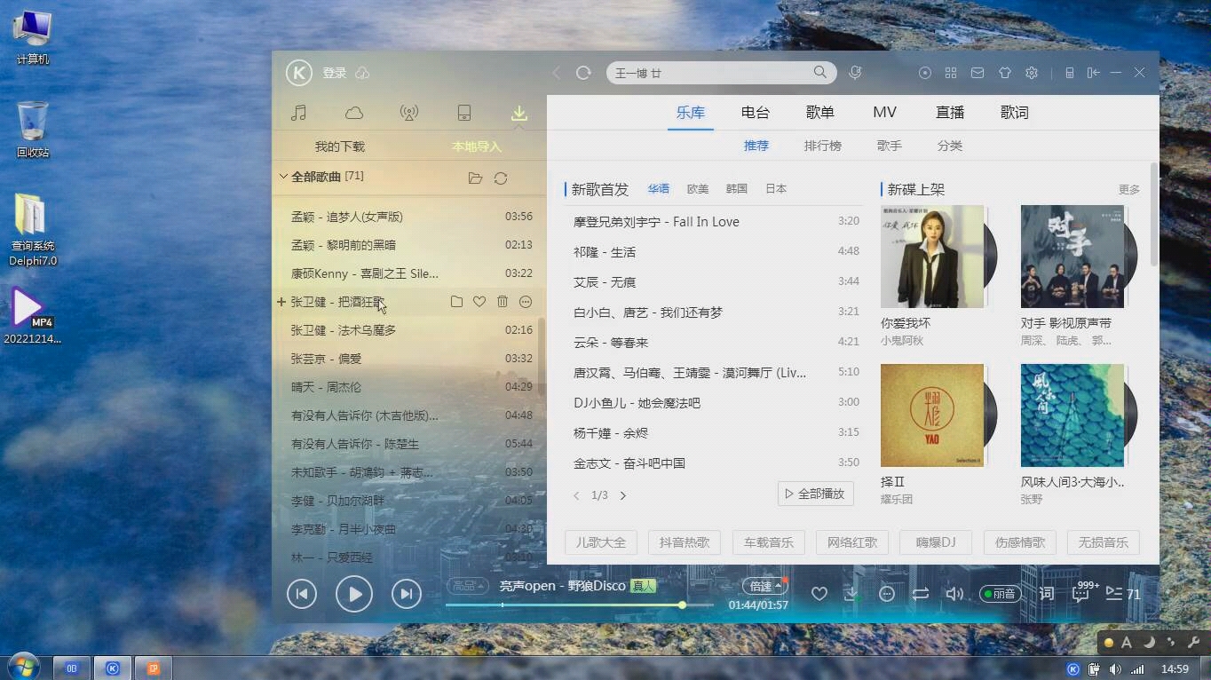Open the 电台 main tab

[x=756, y=113]
